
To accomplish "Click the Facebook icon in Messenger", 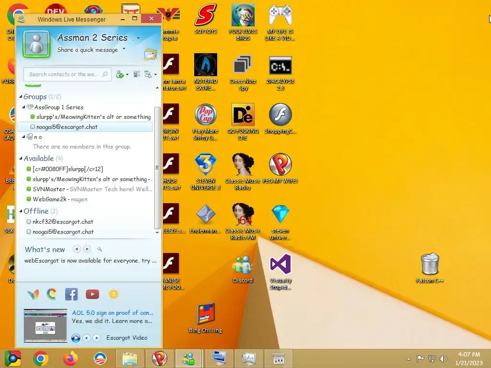I will [71, 294].
